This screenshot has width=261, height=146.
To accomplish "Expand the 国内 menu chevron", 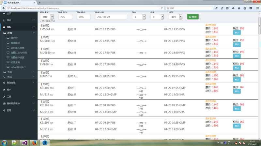I will pyautogui.click(x=34, y=20).
